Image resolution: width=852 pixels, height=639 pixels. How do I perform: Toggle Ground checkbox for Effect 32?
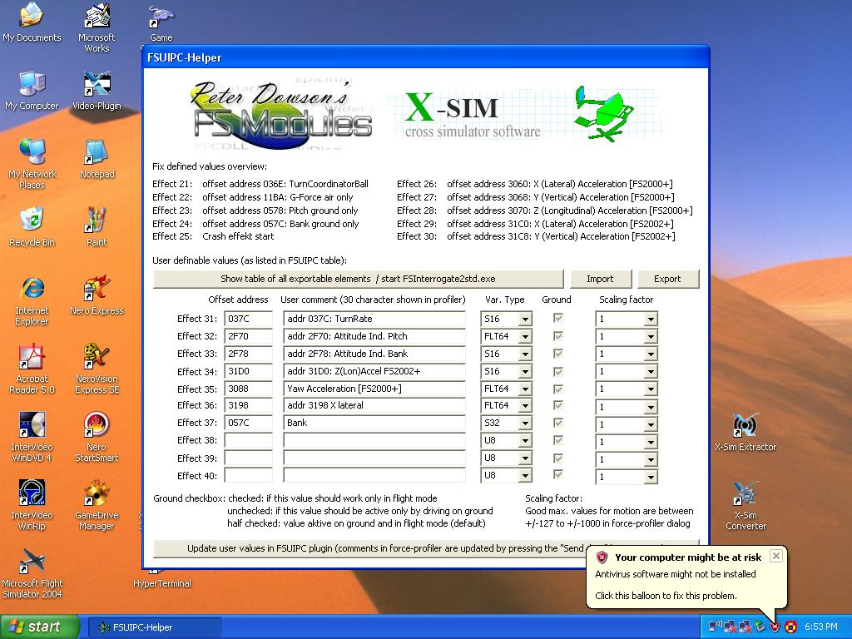(557, 336)
